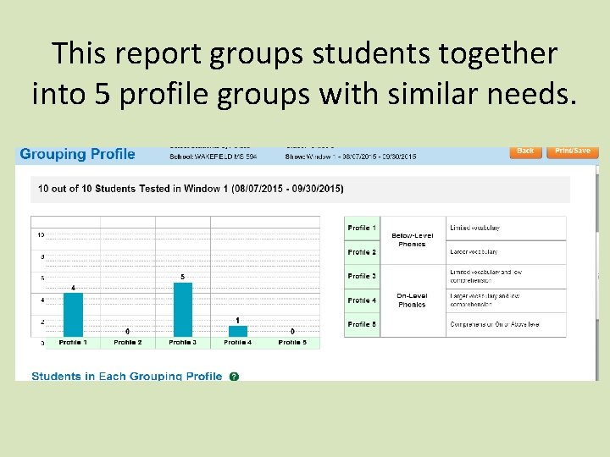This screenshot has height=457, width=610.
Task: Click the Profile 5 cell in legend table
Action: point(362,324)
